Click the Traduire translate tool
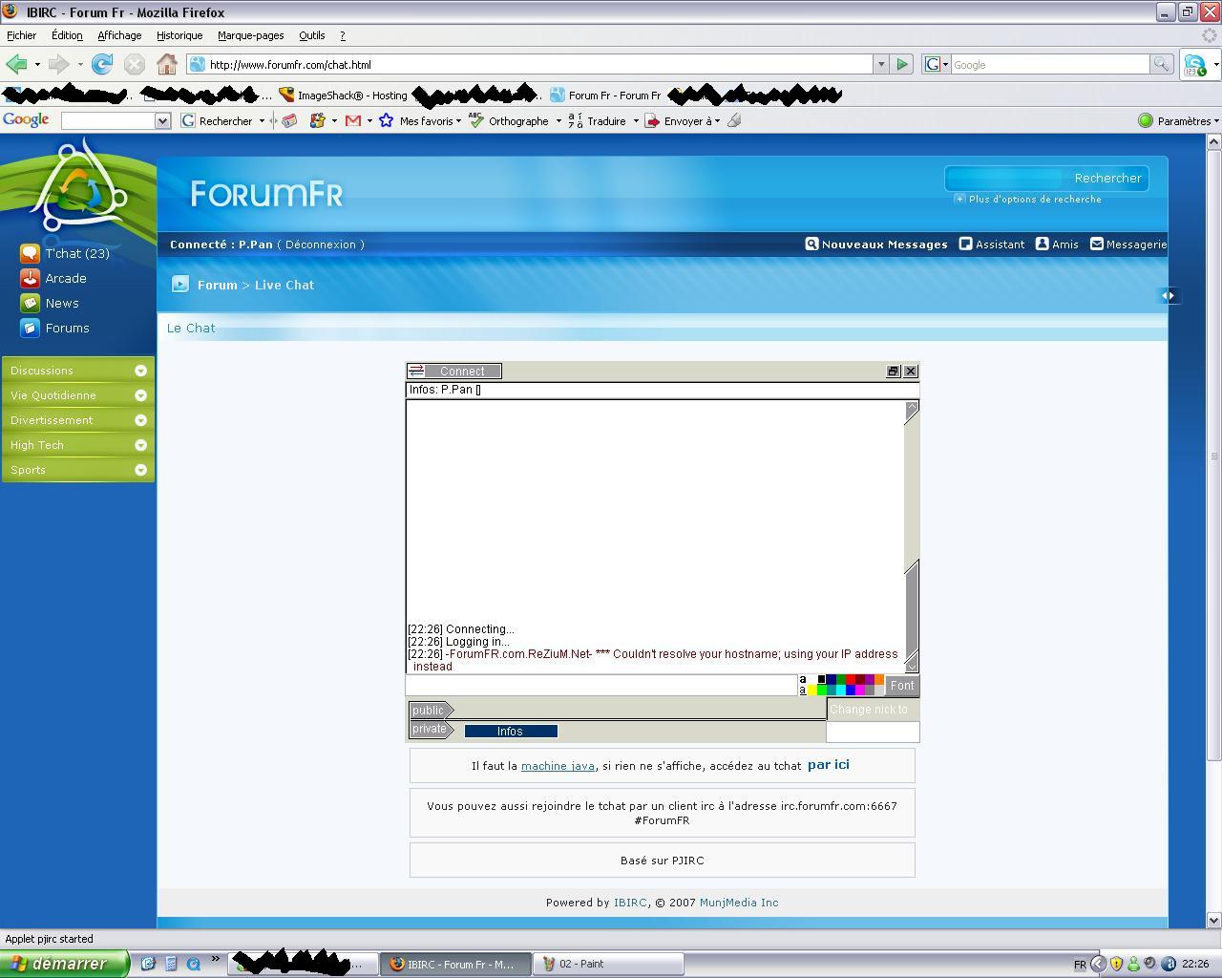 598,120
